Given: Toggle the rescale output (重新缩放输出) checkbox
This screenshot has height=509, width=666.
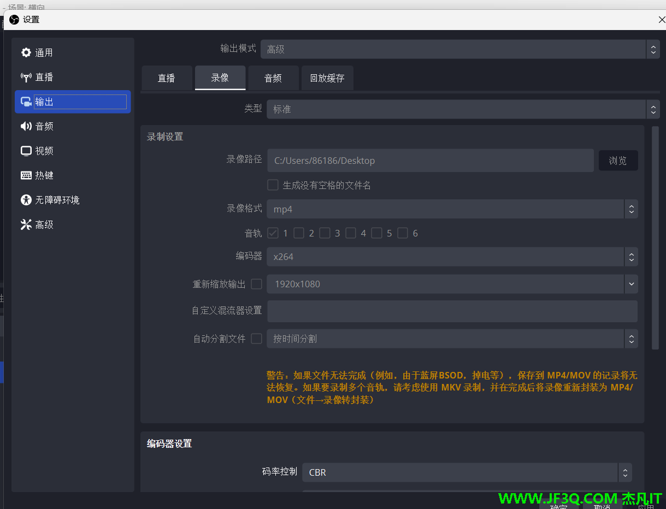Looking at the screenshot, I should pos(256,284).
